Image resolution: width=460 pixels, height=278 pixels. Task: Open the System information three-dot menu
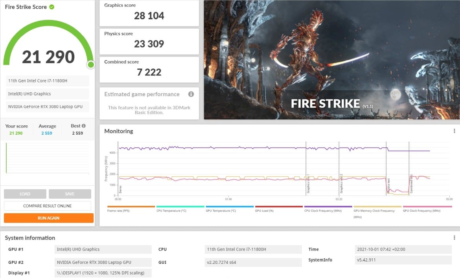coord(454,238)
